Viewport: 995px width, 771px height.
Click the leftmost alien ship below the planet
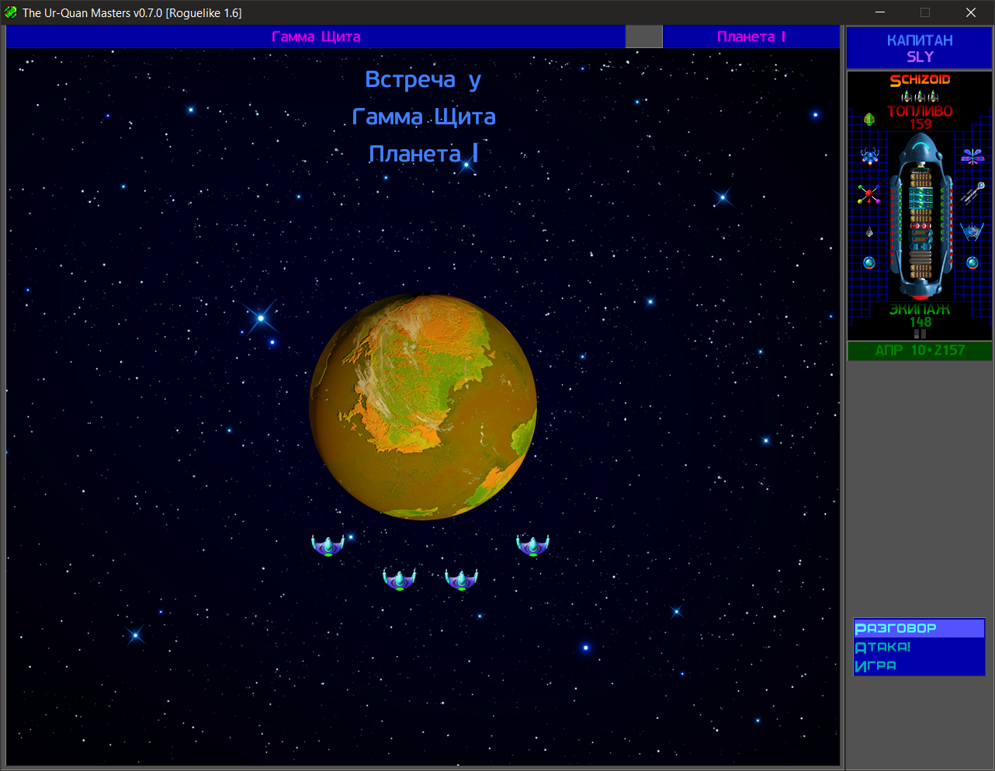click(x=328, y=545)
